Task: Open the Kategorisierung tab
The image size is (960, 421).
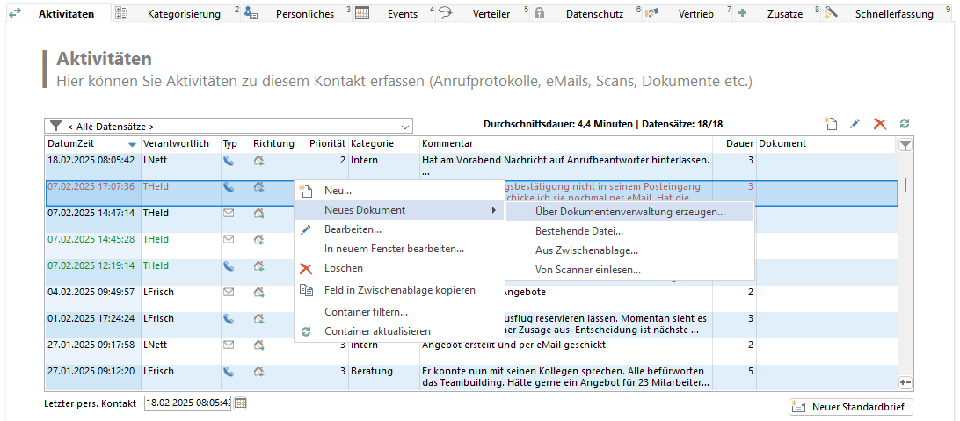Action: click(x=184, y=14)
